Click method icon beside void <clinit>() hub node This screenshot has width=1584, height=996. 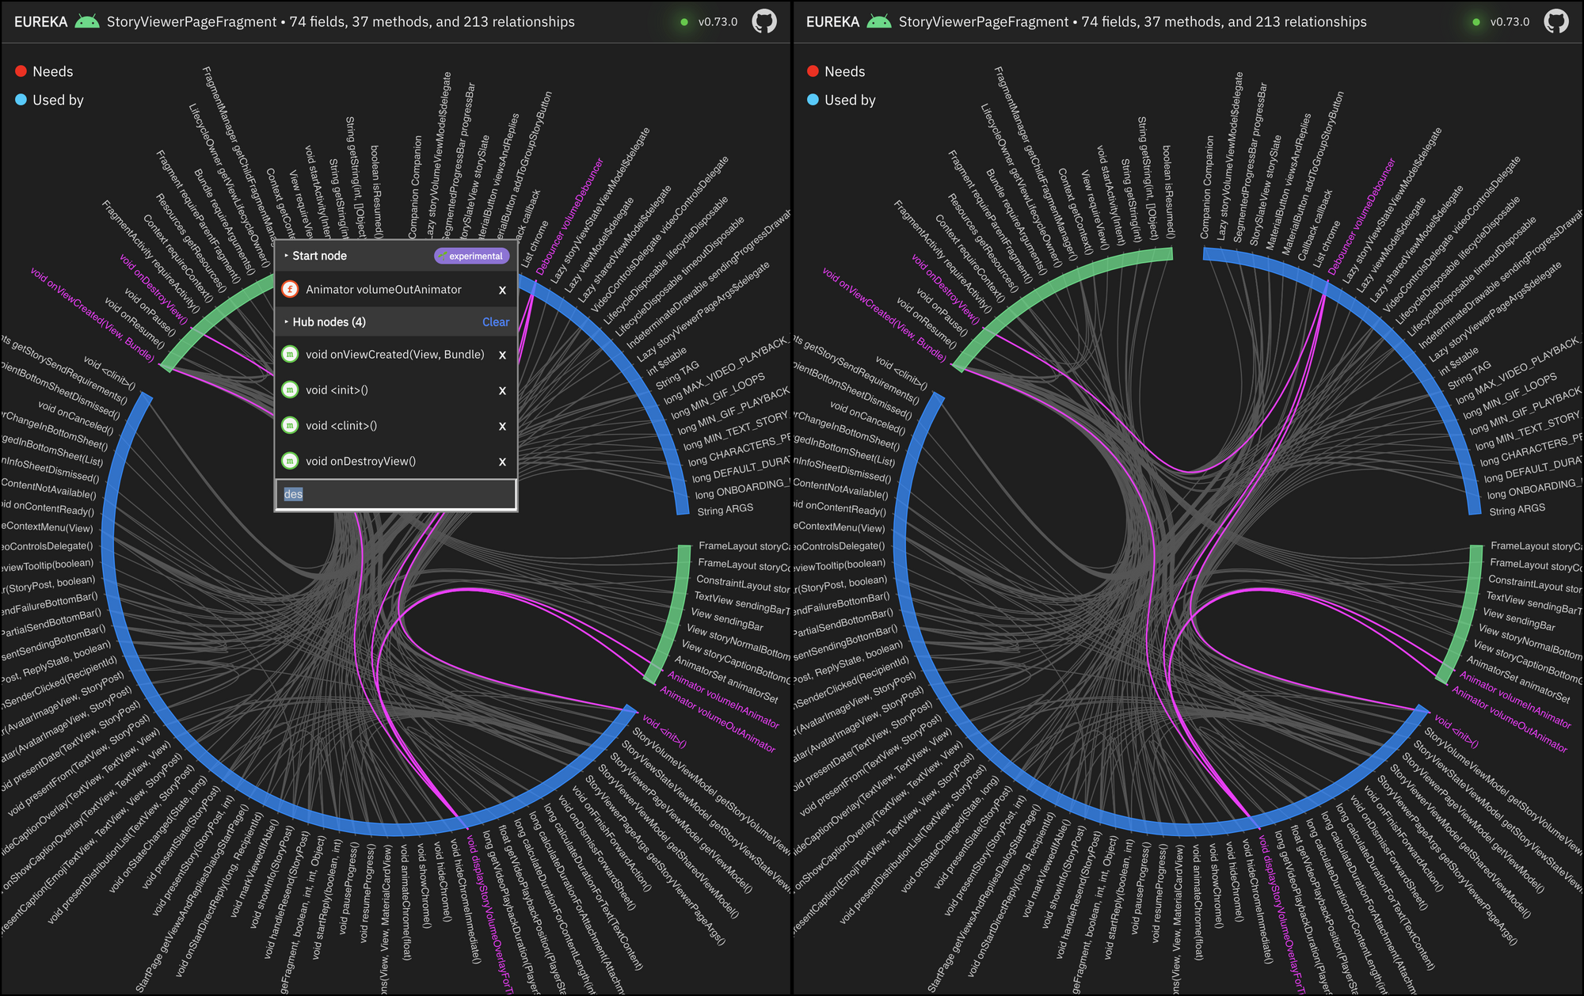point(290,425)
